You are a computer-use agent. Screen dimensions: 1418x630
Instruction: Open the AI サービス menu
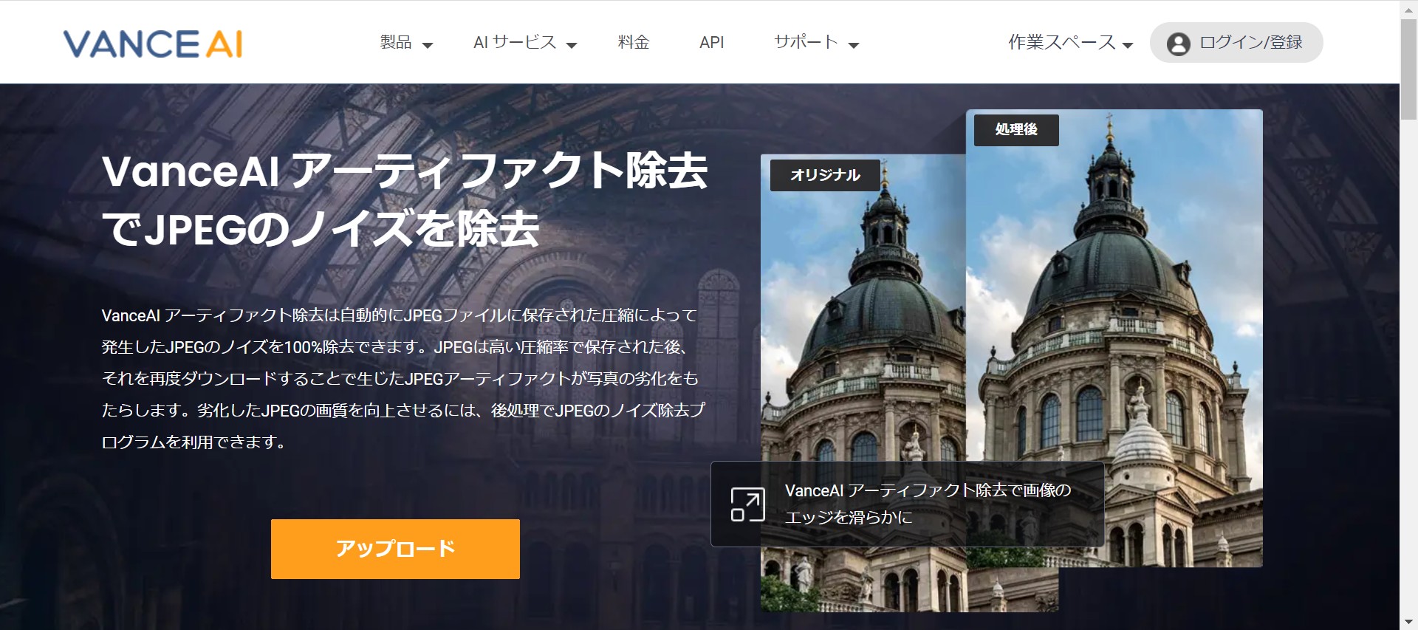click(515, 42)
